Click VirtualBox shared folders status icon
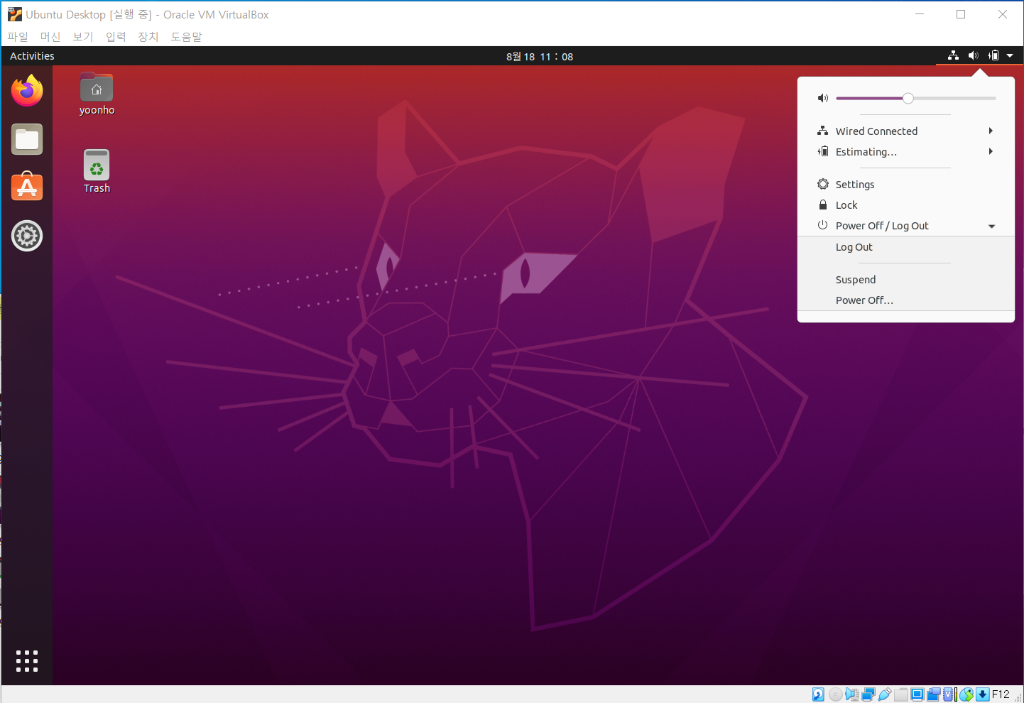 [x=901, y=694]
